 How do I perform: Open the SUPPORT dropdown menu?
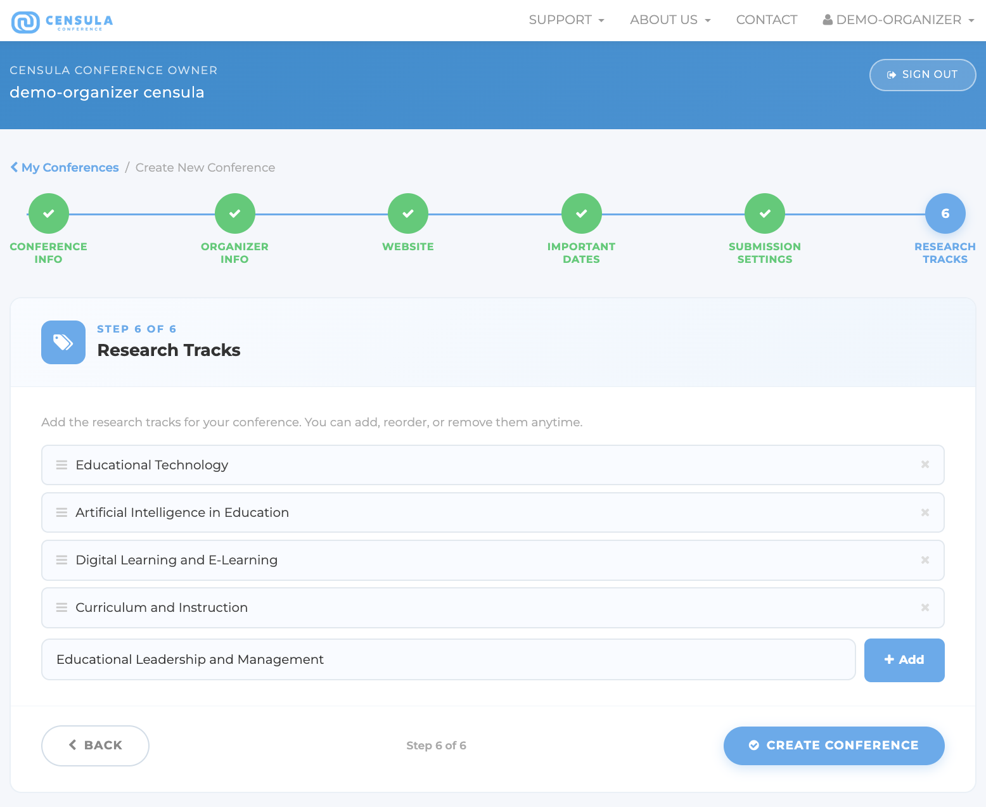[567, 20]
